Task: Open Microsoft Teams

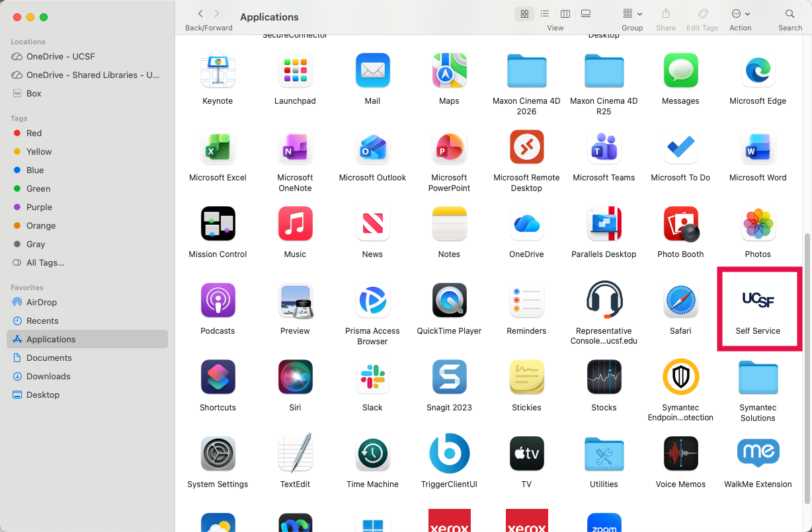Action: [x=604, y=147]
